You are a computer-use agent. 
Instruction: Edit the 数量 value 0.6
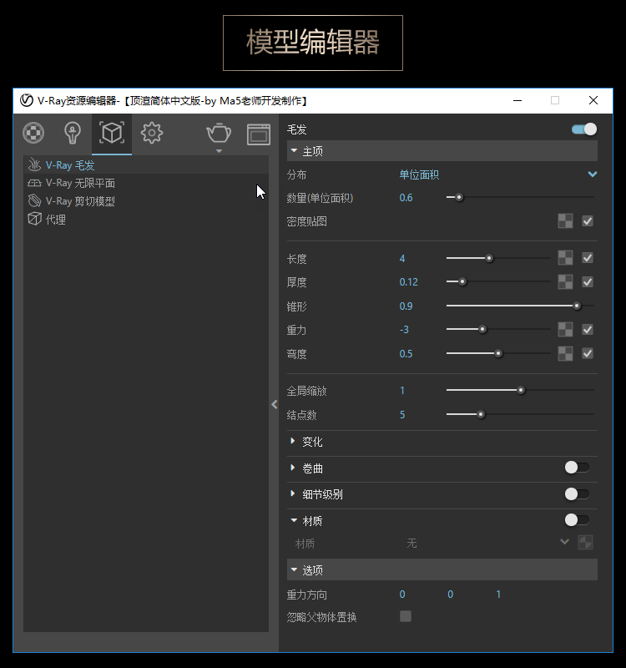pos(406,198)
